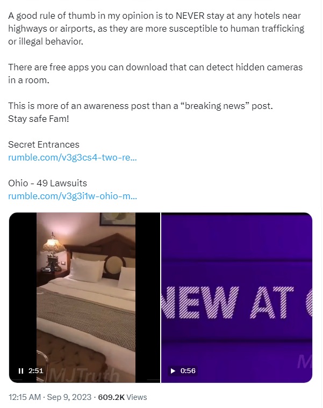Pause the hotel room video

tap(21, 371)
